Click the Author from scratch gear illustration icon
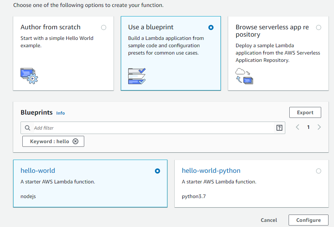 [29, 76]
